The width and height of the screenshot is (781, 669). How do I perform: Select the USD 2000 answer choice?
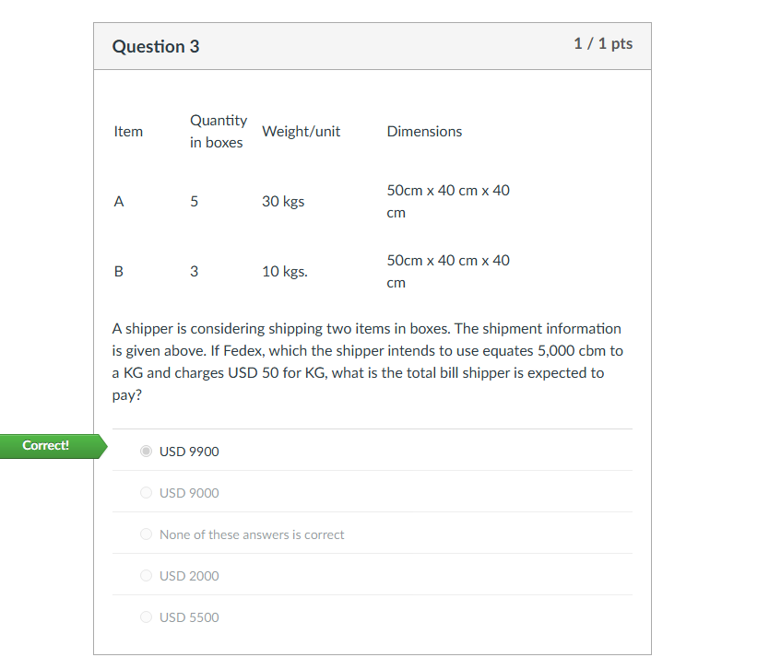tap(146, 575)
